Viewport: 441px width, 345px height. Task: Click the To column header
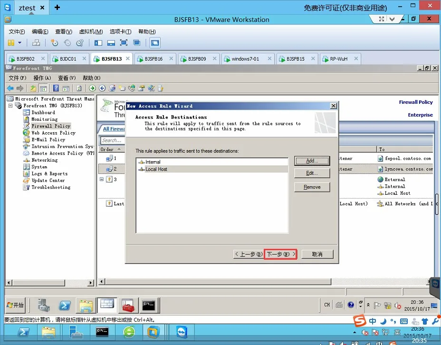click(405, 149)
